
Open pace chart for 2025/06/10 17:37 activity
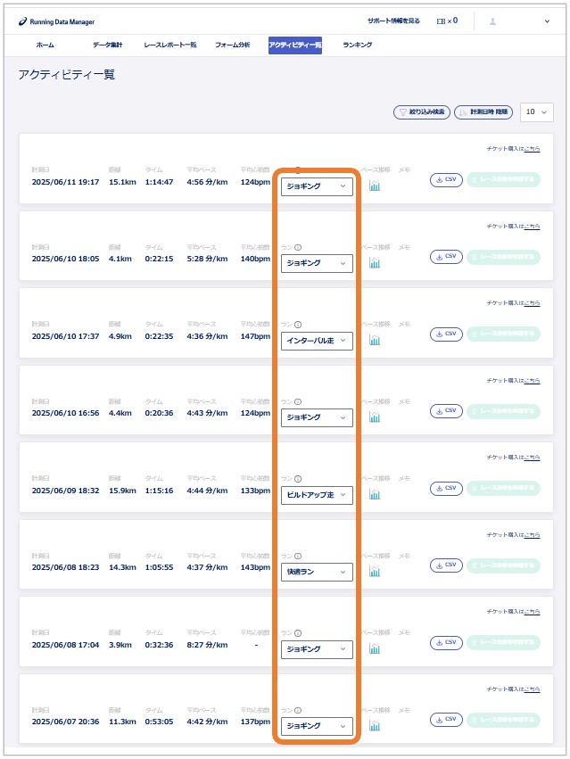coord(375,340)
